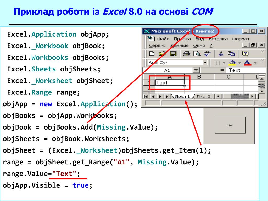Viewport: 268px width, 201px height.
Task: Open the Arial Cyr font dropdown
Action: coord(205,63)
